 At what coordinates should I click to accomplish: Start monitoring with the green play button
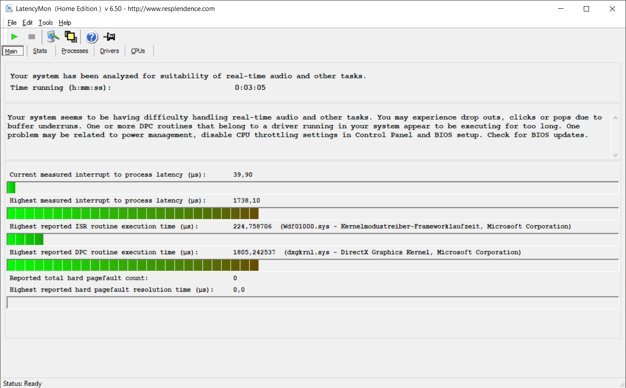pyautogui.click(x=15, y=37)
